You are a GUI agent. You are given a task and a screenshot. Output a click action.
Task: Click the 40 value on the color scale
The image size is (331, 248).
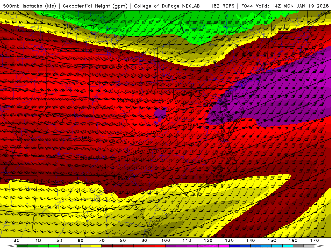coord(38,241)
